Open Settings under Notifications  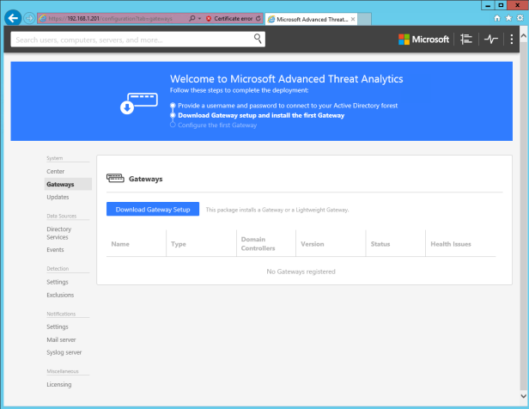click(x=58, y=327)
